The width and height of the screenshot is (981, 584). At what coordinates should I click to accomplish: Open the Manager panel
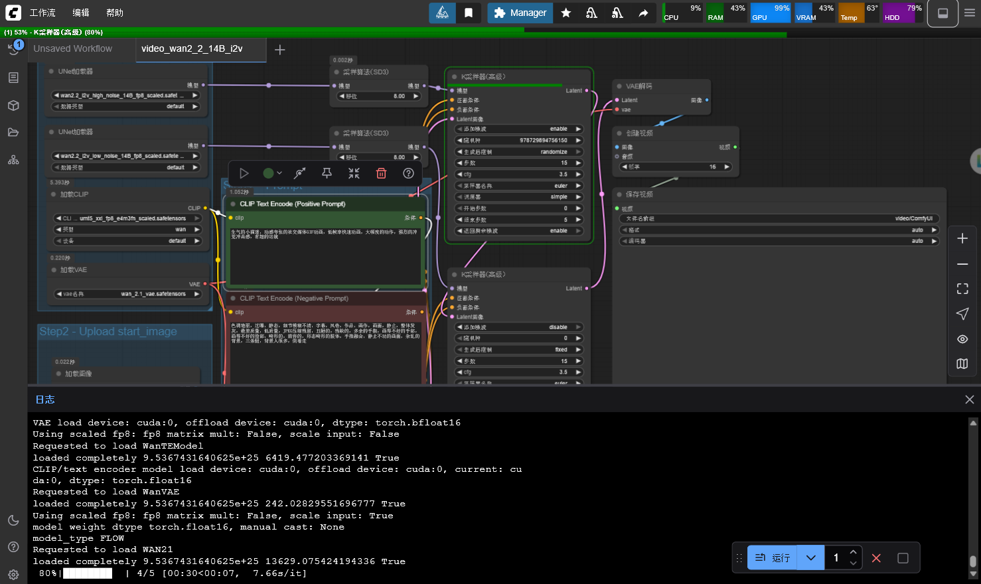[520, 13]
